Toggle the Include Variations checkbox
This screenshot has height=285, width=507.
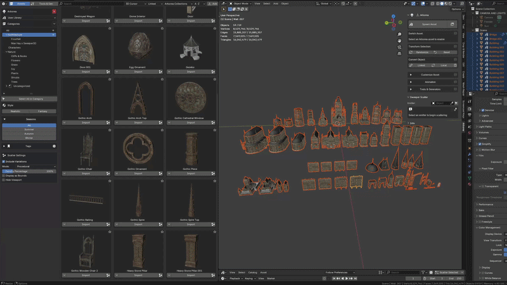click(x=4, y=161)
